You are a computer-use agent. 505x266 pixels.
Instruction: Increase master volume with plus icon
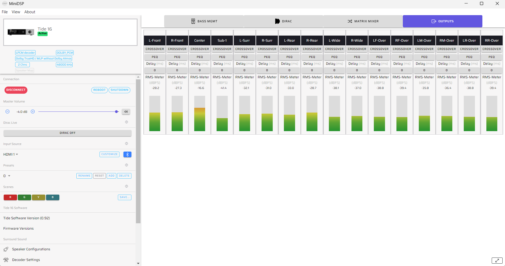click(x=33, y=112)
